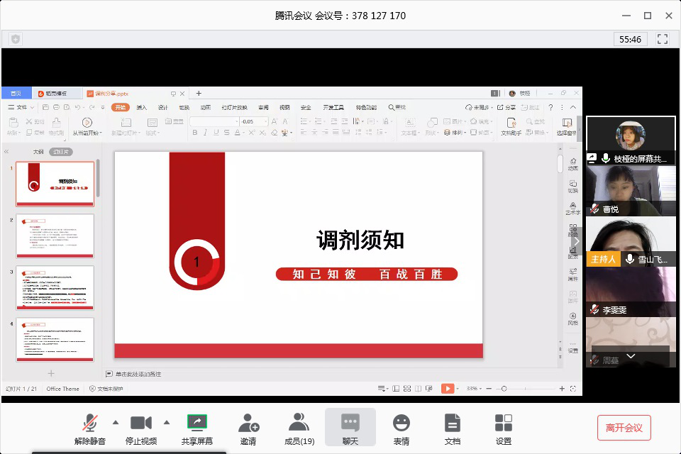The image size is (681, 454).
Task: Open the 设置 settings icon
Action: [504, 427]
